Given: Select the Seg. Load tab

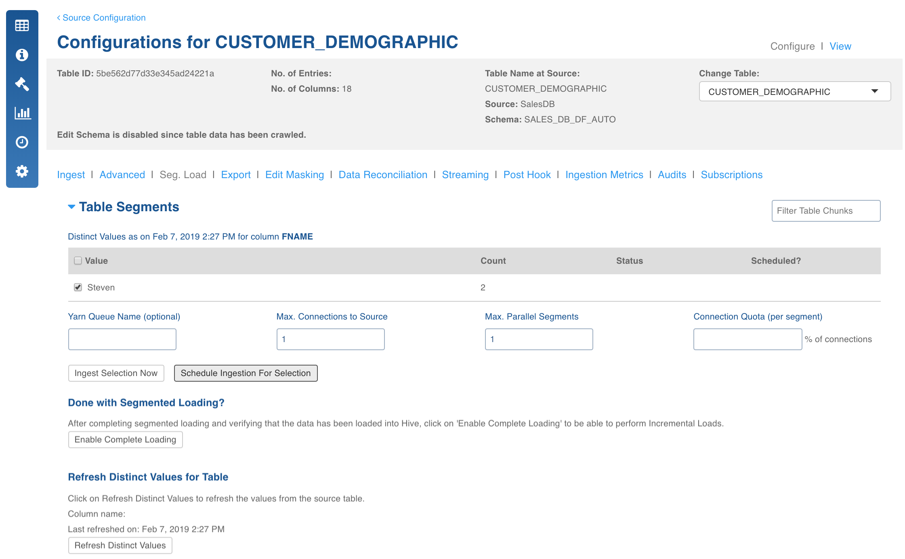Looking at the screenshot, I should click(x=183, y=174).
